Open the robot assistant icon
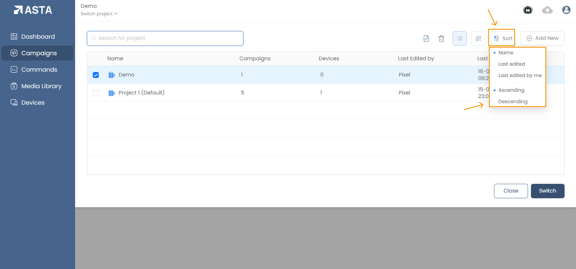The width and height of the screenshot is (576, 269). click(x=528, y=10)
